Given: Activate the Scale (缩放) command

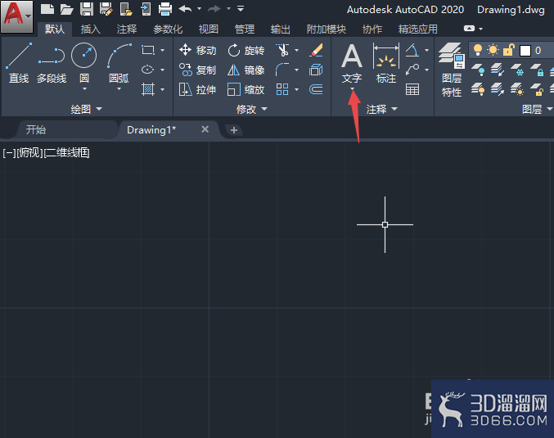Looking at the screenshot, I should click(246, 89).
